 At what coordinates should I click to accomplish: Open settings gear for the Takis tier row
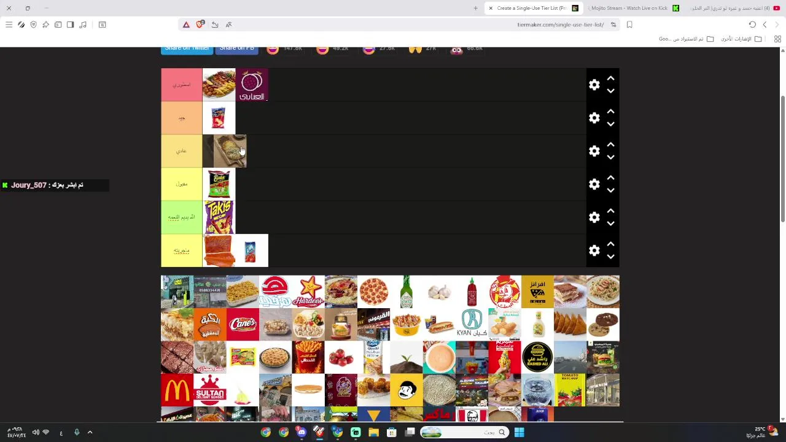[x=594, y=217]
